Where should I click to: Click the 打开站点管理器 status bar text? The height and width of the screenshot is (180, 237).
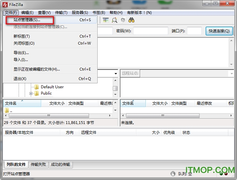coord(17,174)
